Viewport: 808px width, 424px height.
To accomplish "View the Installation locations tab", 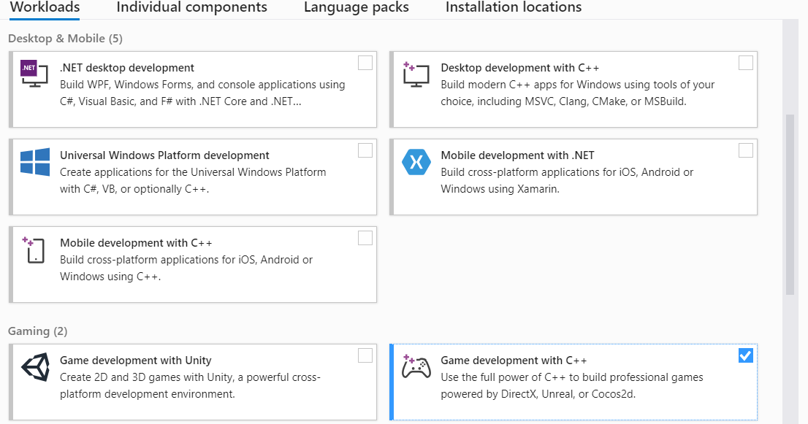I will click(513, 8).
